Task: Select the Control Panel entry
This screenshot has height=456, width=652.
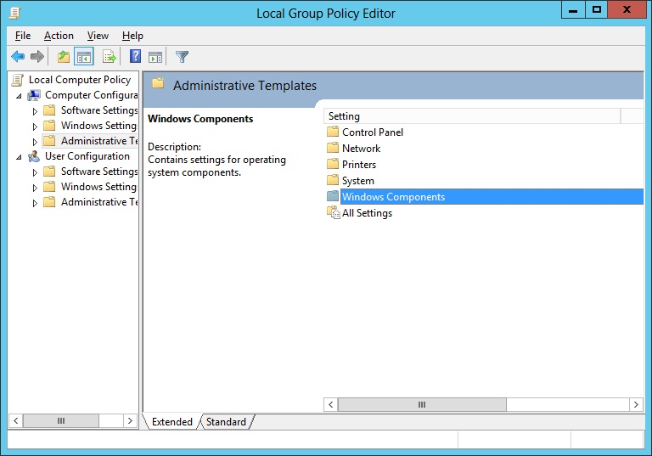Action: [x=372, y=132]
